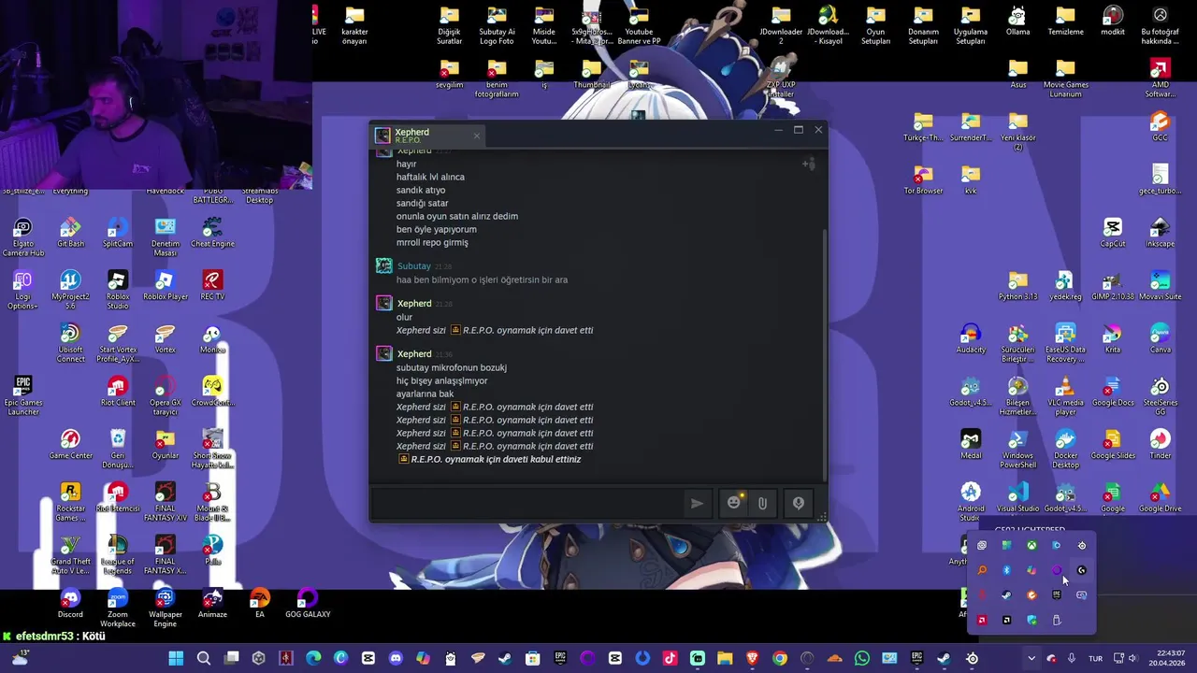
Task: Click Xbox icon in tray overflow
Action: [1031, 545]
